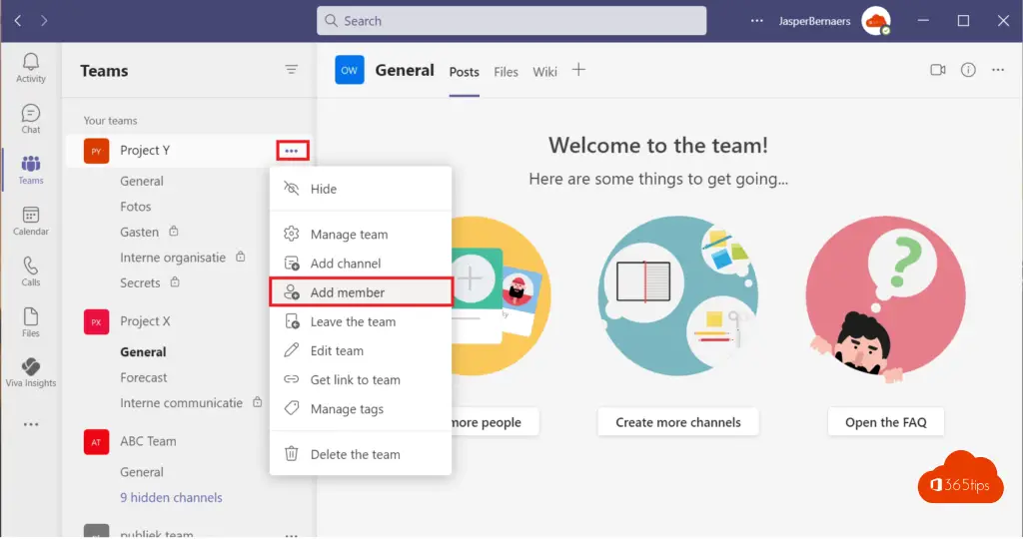Select the Teams icon in sidebar
The height and width of the screenshot is (539, 1023).
point(31,170)
